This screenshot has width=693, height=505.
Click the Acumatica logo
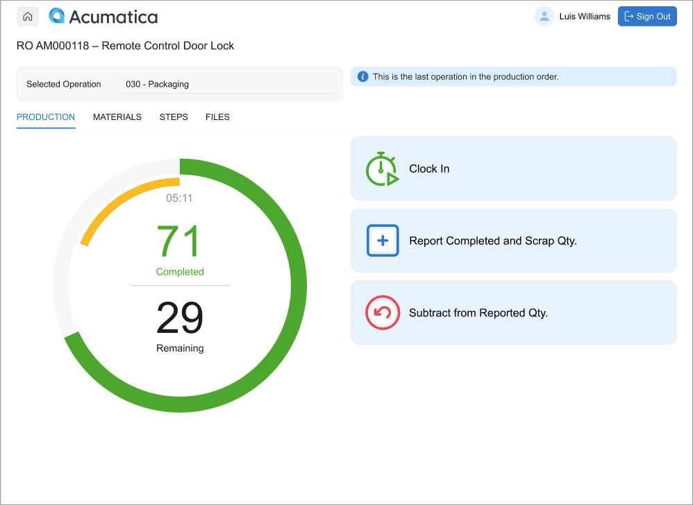[x=103, y=17]
